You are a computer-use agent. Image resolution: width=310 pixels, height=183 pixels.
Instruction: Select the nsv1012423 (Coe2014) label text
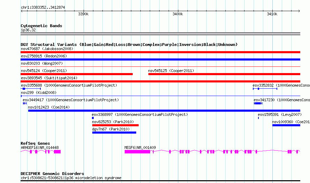(x=49, y=107)
